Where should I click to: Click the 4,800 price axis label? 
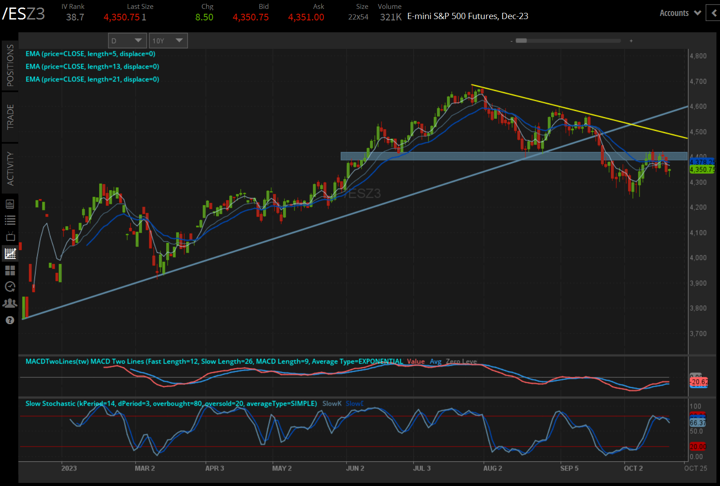pyautogui.click(x=698, y=56)
